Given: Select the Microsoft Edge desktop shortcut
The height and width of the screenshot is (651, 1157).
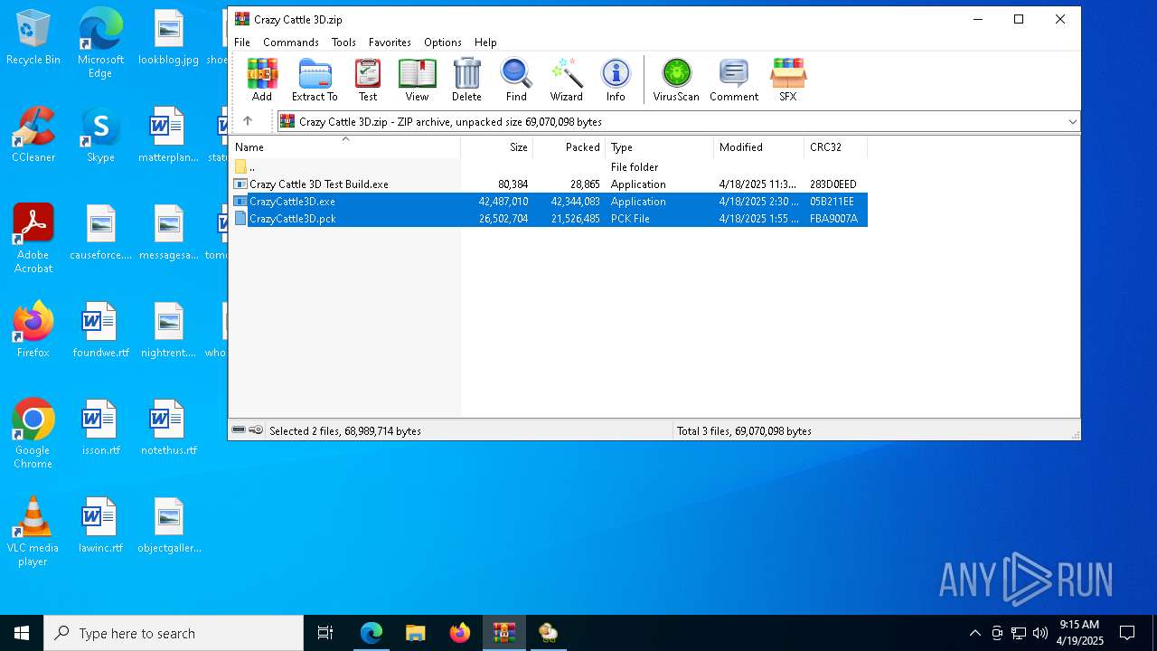Looking at the screenshot, I should pyautogui.click(x=100, y=43).
